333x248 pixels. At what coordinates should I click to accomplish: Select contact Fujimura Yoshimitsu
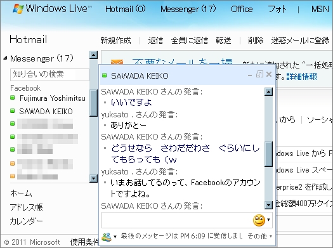point(53,98)
